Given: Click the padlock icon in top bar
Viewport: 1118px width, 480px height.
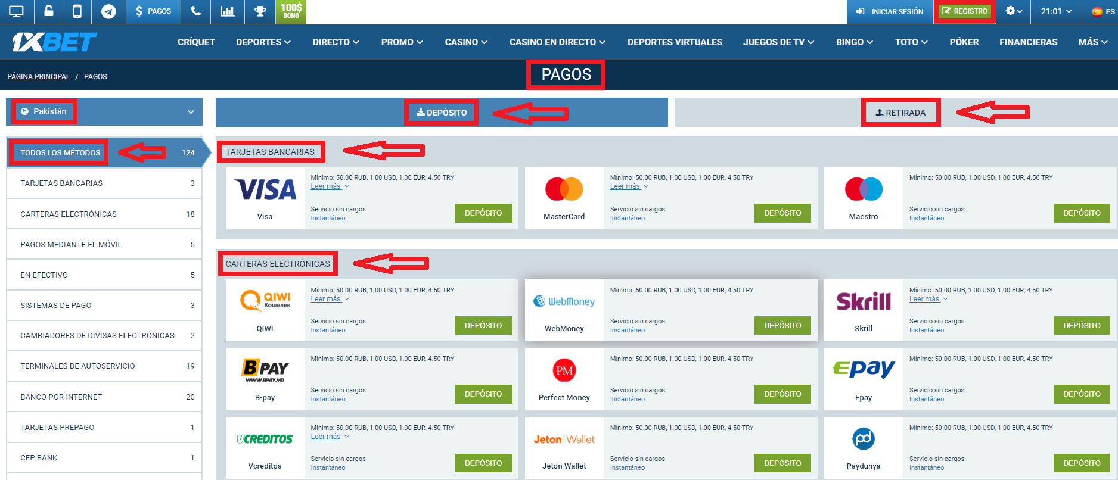Looking at the screenshot, I should [48, 11].
